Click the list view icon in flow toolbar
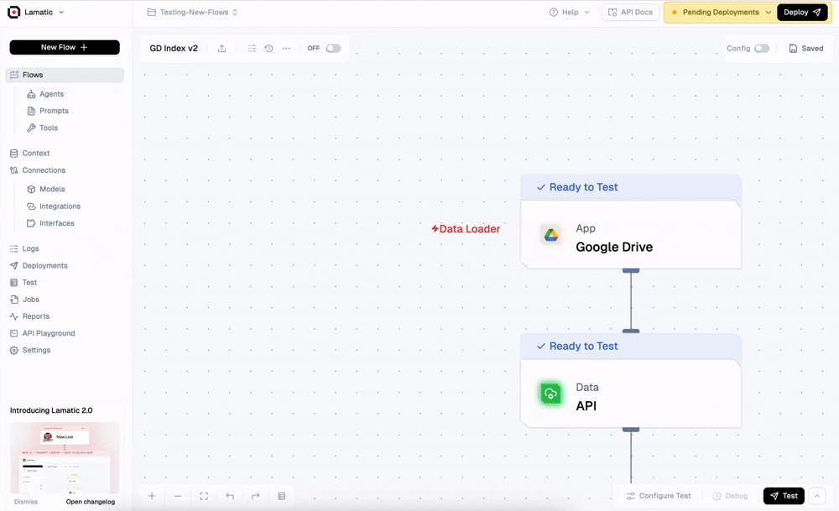This screenshot has height=511, width=839. (252, 48)
